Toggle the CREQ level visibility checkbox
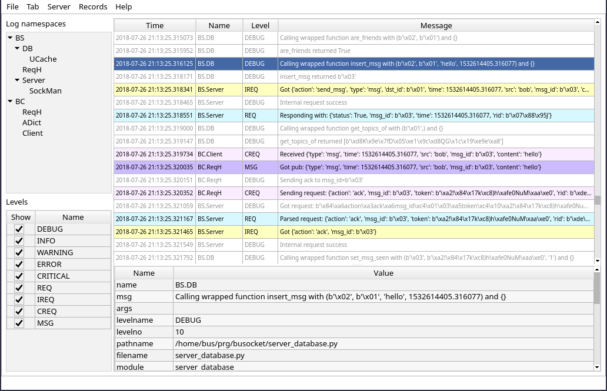Screen dimensions: 607x391 coord(19,312)
